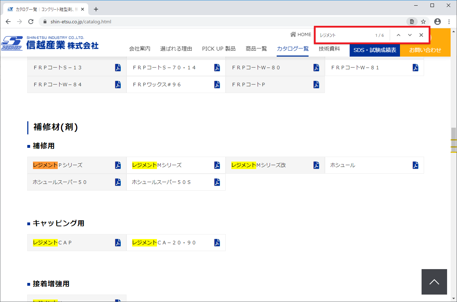Open FRPコートW-81 catalog link

[374, 68]
